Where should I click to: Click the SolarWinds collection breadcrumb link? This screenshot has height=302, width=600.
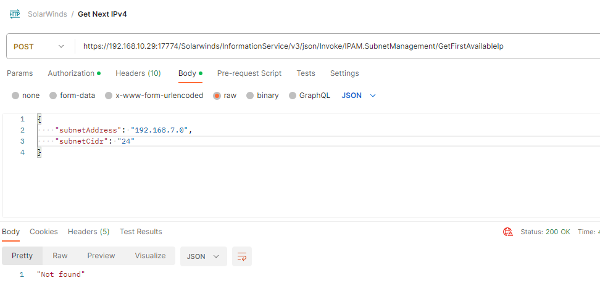click(x=48, y=14)
